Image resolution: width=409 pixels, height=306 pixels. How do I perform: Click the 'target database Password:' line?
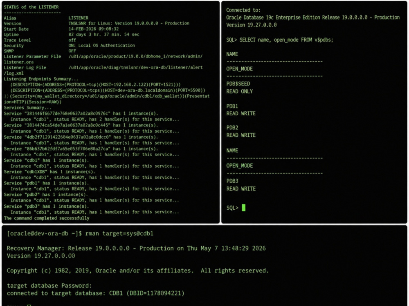pos(49,286)
